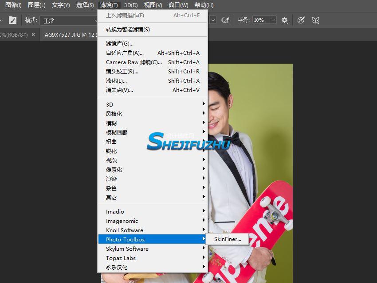The image size is (377, 283).
Task: Click the 平滑 10% value field
Action: (x=261, y=20)
